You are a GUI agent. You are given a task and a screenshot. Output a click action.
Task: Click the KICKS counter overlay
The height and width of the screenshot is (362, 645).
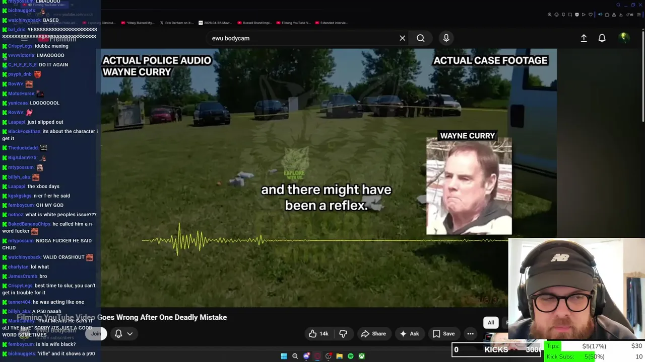pyautogui.click(x=496, y=349)
